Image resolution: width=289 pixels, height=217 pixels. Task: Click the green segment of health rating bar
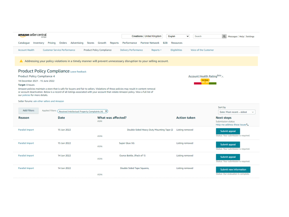coord(213,83)
